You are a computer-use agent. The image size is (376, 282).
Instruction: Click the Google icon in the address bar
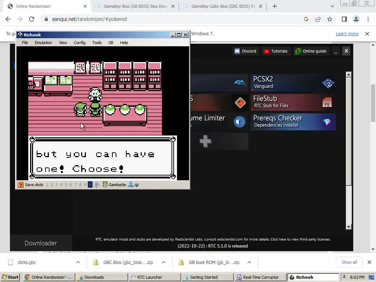(x=306, y=19)
